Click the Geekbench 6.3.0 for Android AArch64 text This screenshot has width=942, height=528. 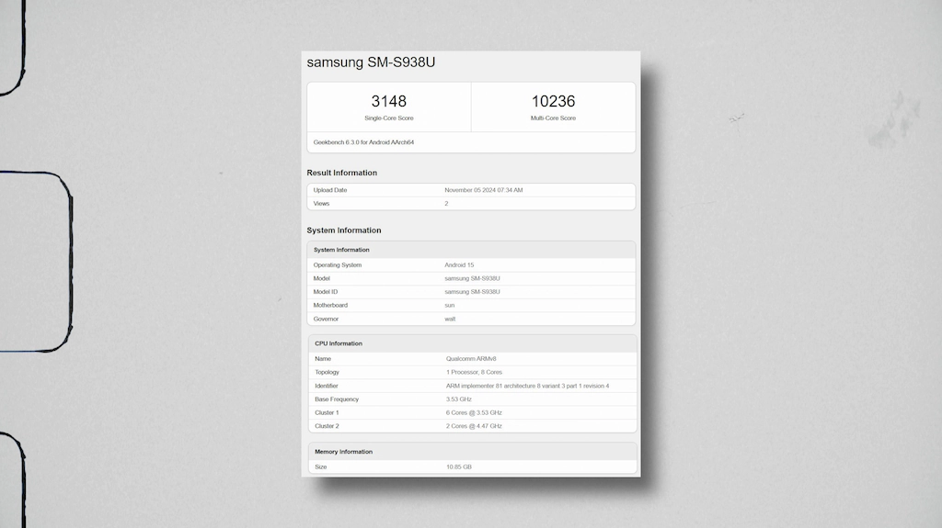coord(363,142)
